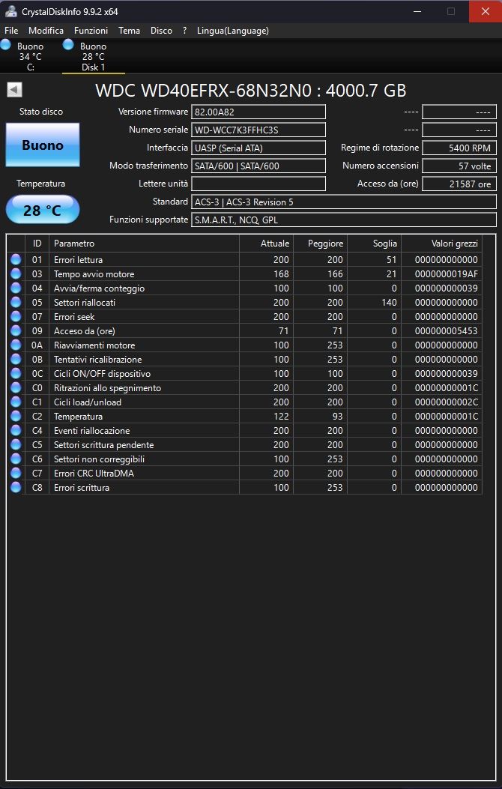Click the status orb for Settori scrittura pendente

point(16,445)
